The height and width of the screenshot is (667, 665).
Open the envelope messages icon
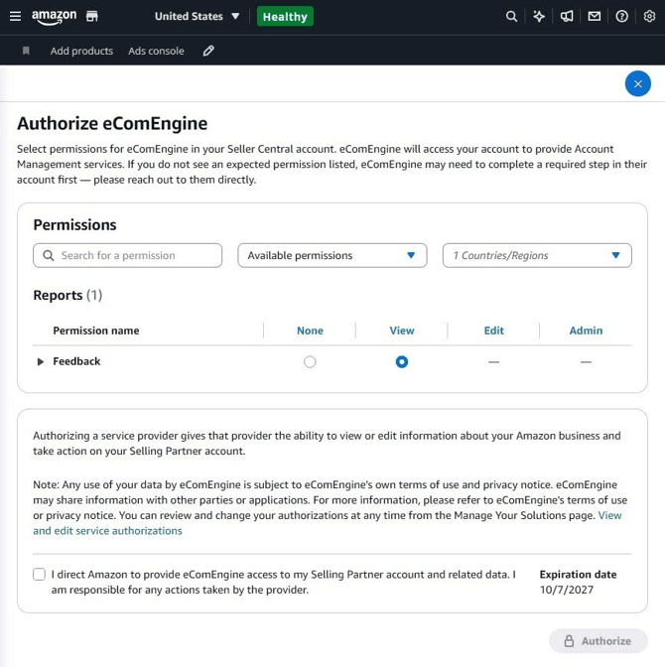[595, 16]
